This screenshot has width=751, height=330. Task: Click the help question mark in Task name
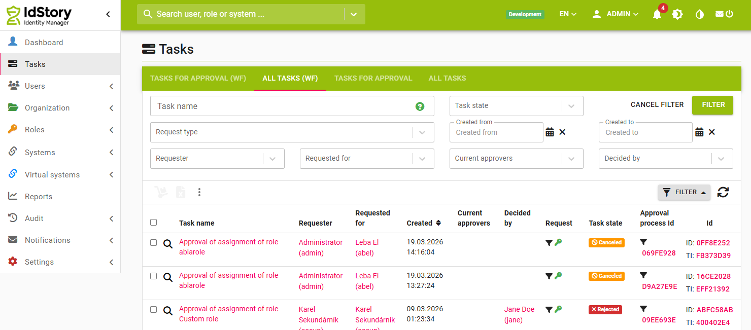click(x=420, y=106)
